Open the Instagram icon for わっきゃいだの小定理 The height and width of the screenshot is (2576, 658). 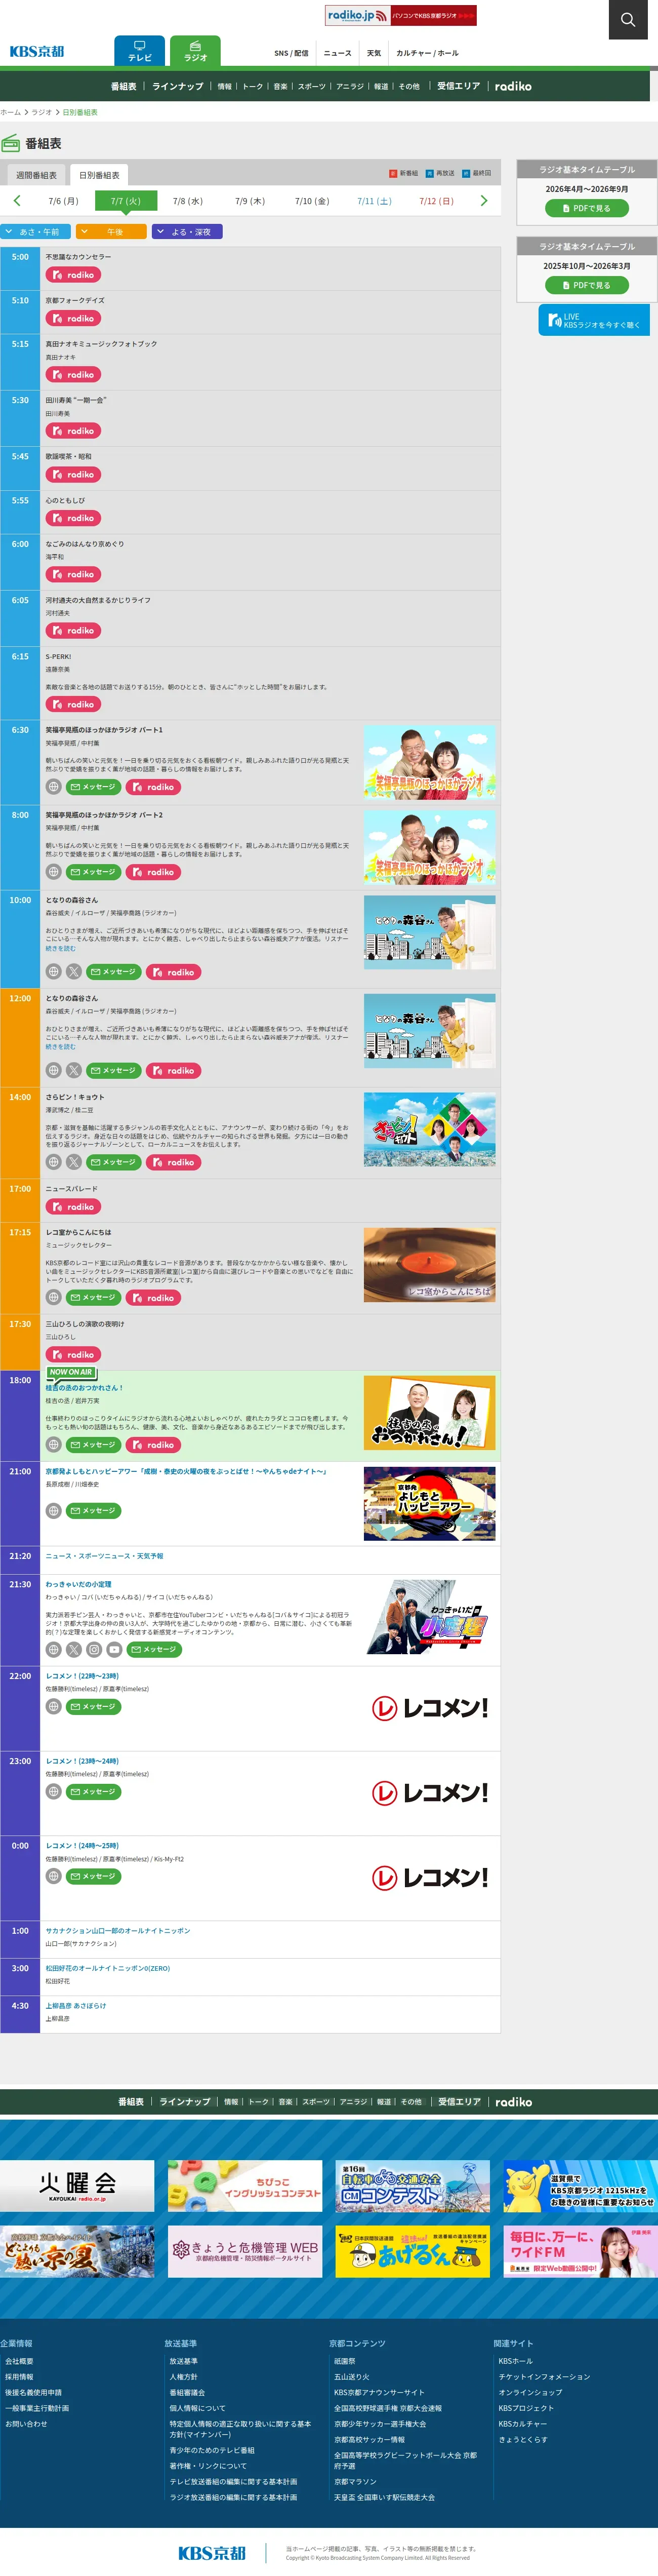(x=94, y=1649)
